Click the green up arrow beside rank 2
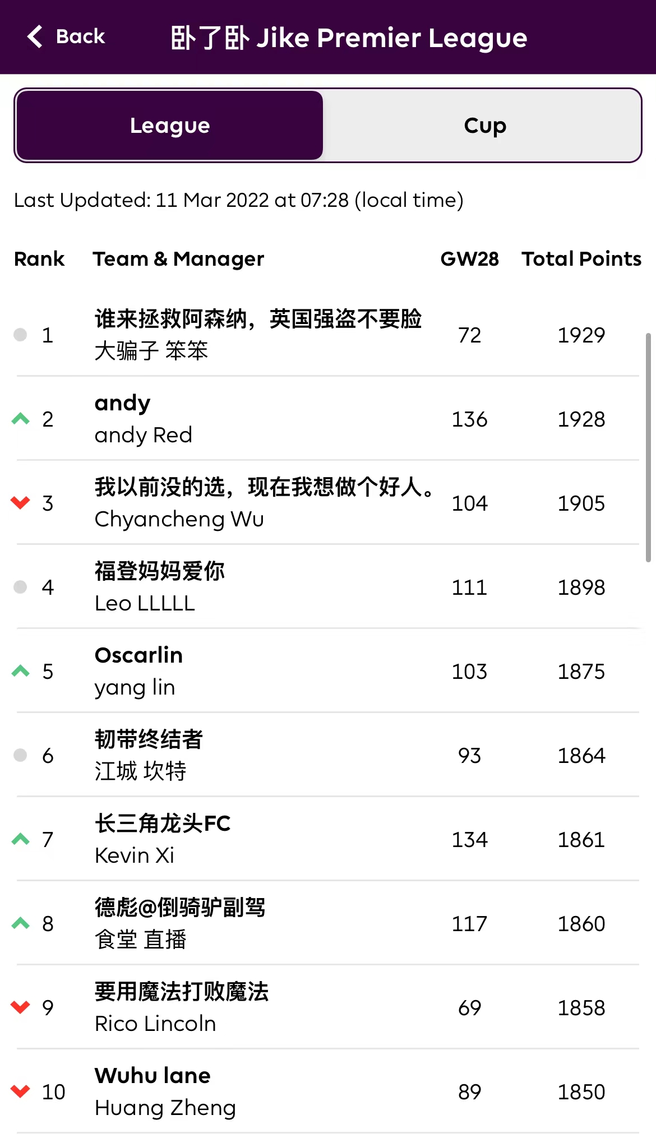Viewport: 656px width, 1138px height. pyautogui.click(x=21, y=419)
